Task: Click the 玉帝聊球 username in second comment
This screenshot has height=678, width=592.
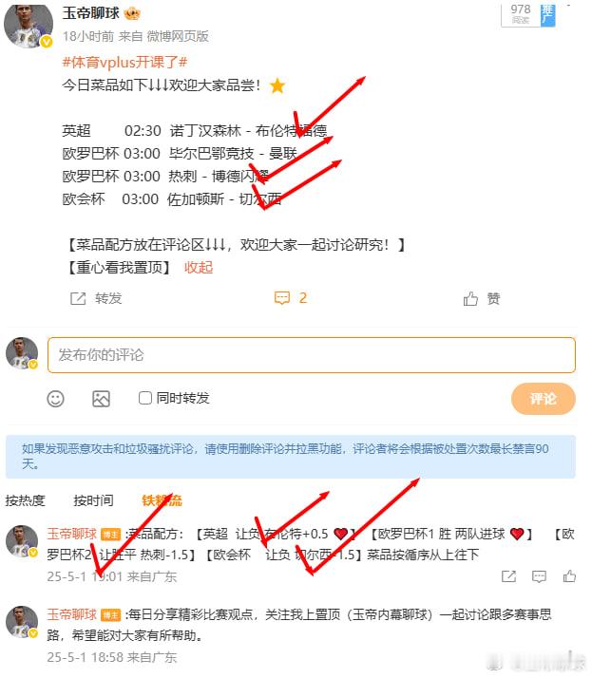Action: [72, 614]
